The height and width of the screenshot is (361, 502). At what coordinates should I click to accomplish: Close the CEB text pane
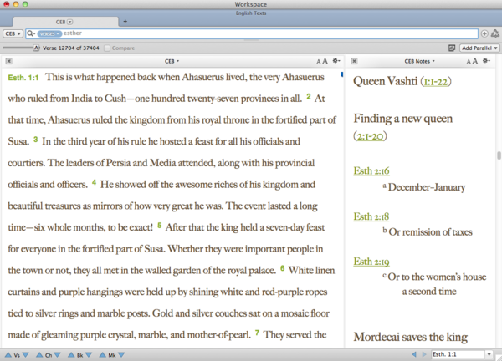[x=9, y=61]
